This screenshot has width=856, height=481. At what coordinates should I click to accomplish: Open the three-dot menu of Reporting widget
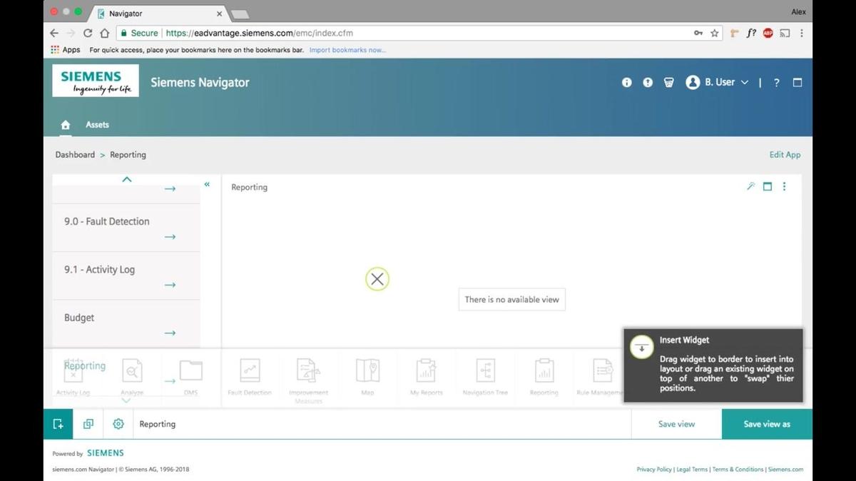(x=784, y=186)
